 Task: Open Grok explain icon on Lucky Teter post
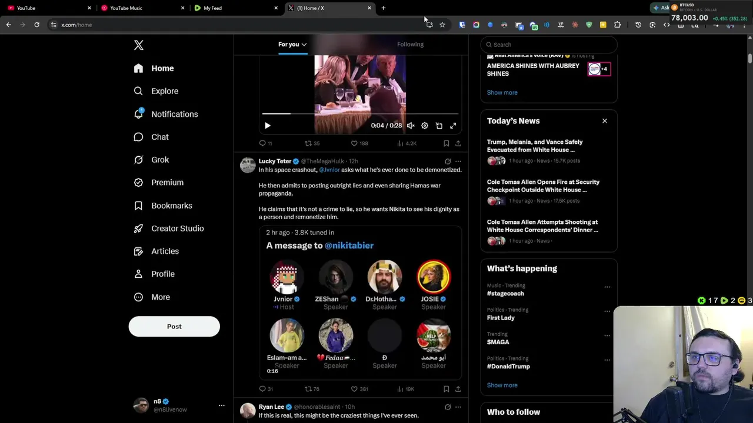(448, 161)
